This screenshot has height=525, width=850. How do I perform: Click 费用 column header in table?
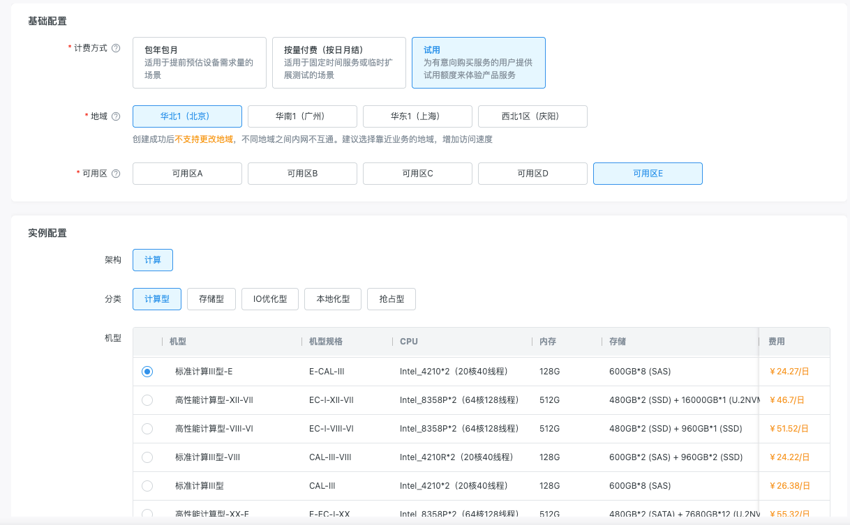pos(777,342)
